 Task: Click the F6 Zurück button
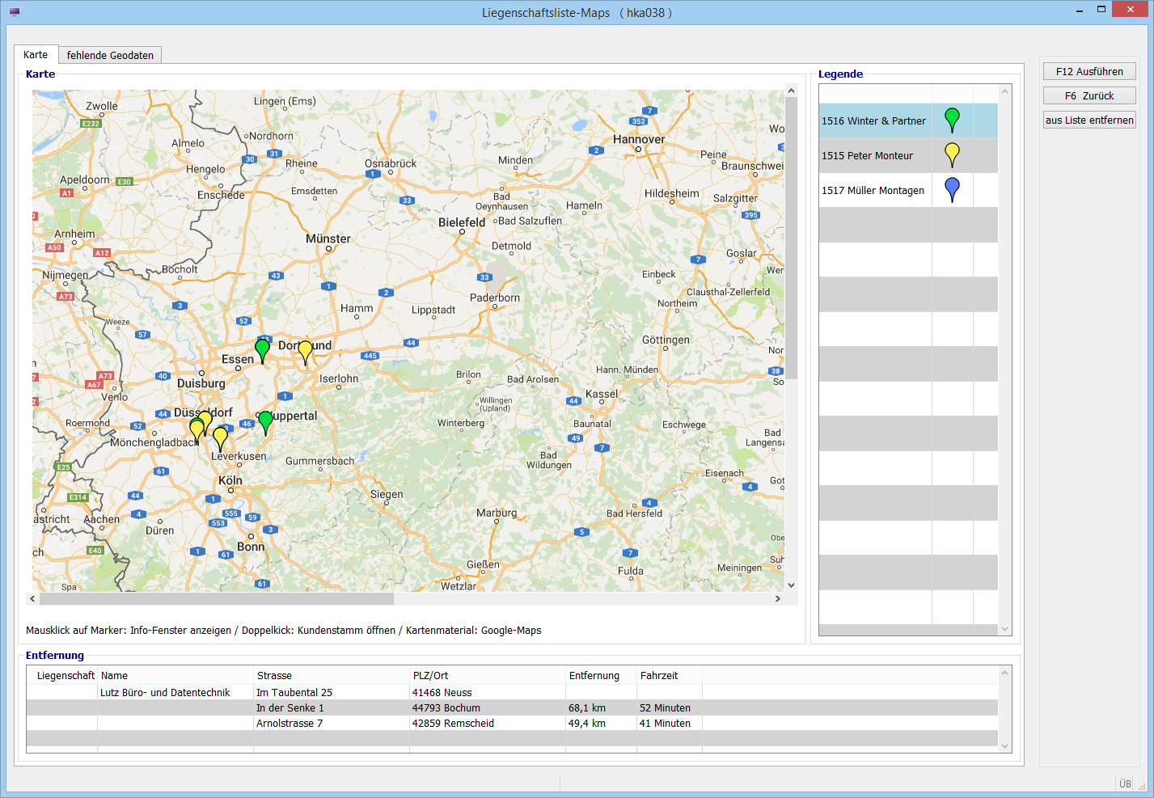pyautogui.click(x=1088, y=95)
